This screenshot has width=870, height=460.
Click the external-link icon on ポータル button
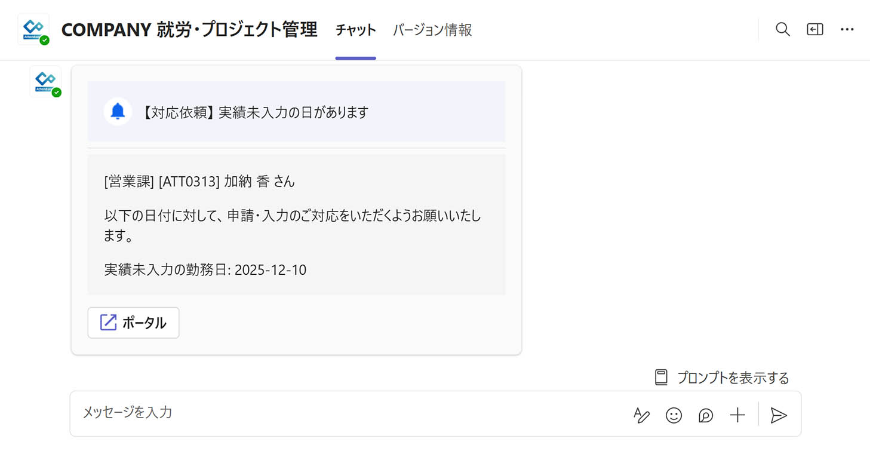pyautogui.click(x=108, y=323)
